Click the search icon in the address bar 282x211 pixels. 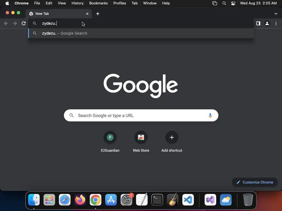tap(35, 23)
